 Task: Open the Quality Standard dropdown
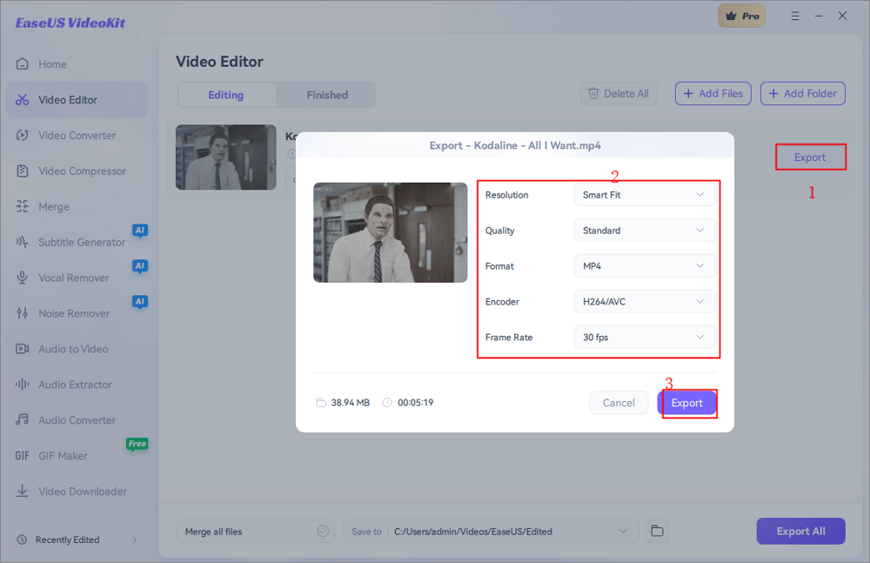[645, 231]
